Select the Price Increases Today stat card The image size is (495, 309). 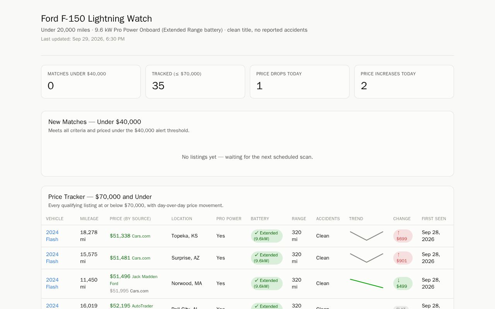click(404, 81)
